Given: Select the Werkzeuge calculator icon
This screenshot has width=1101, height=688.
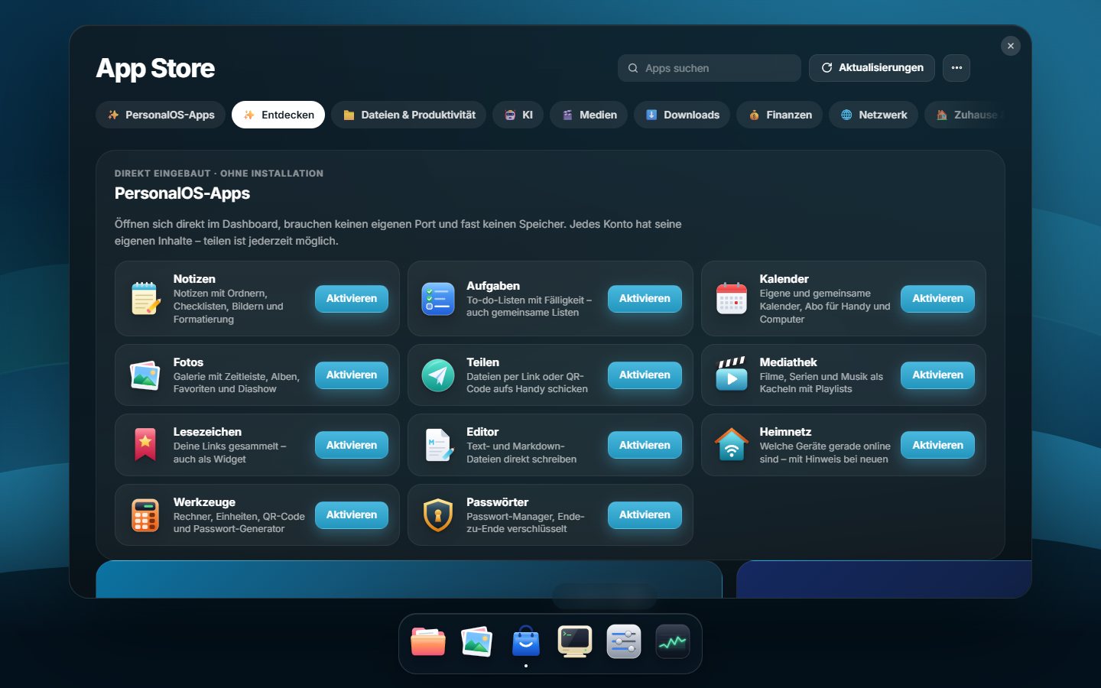Looking at the screenshot, I should pyautogui.click(x=145, y=515).
